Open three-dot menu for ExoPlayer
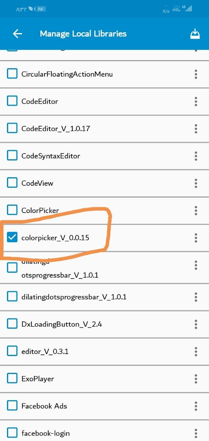Viewport: 209px width, 441px height. (196, 379)
